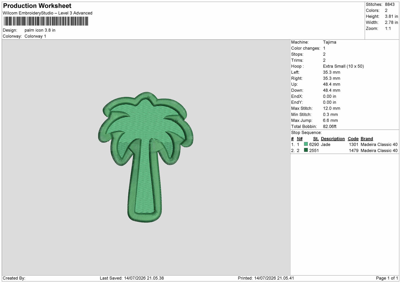The image size is (401, 283).
Task: Click the width value '2.78 in'
Action: [391, 22]
